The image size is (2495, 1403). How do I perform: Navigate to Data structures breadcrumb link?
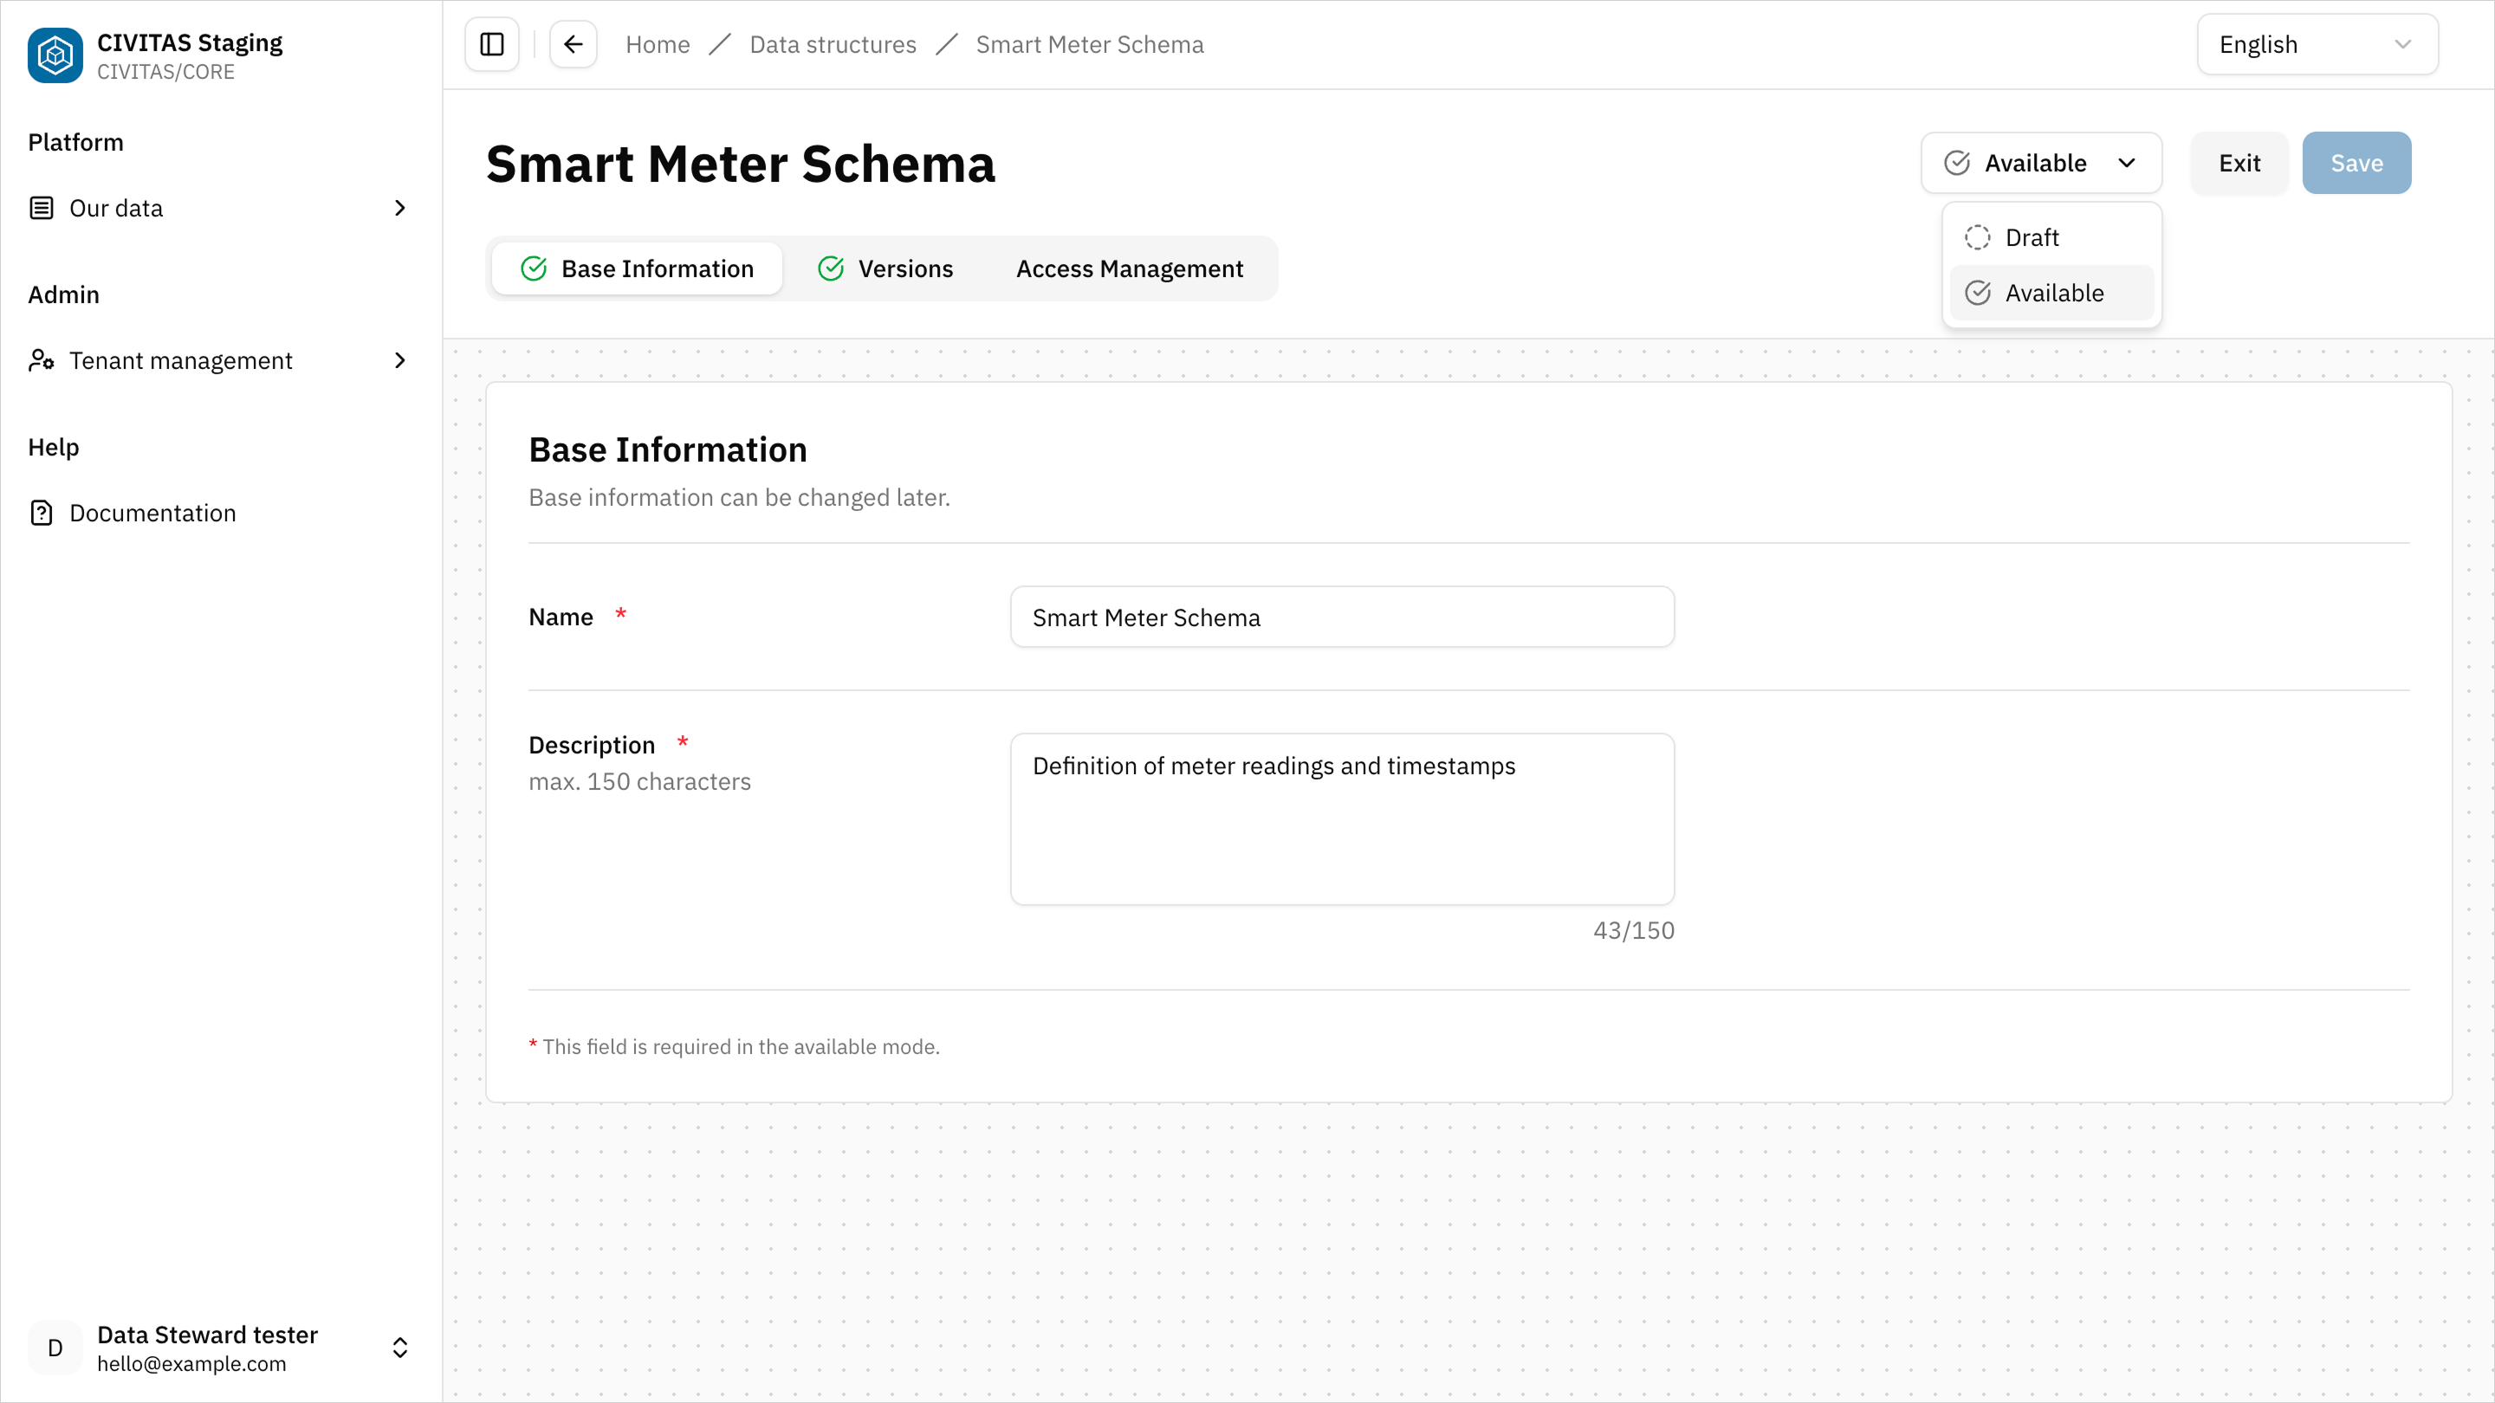tap(833, 43)
